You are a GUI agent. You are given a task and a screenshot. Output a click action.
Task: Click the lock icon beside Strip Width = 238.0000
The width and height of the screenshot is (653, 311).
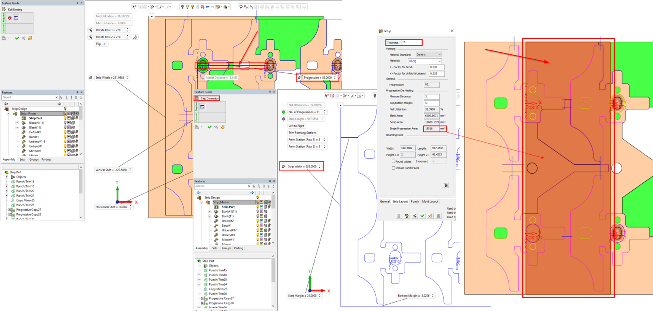pos(283,167)
